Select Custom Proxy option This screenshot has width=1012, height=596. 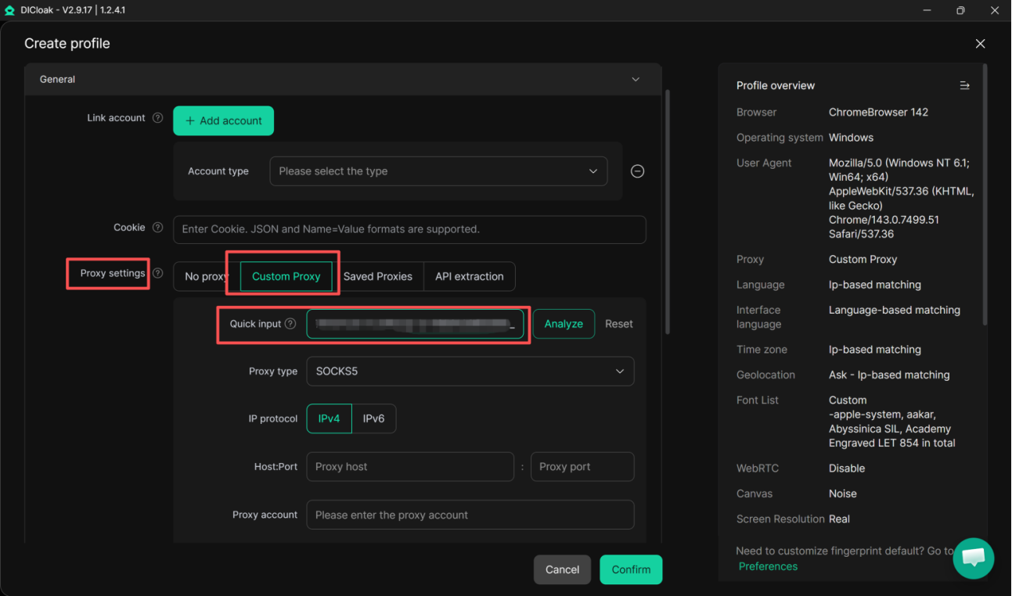286,276
